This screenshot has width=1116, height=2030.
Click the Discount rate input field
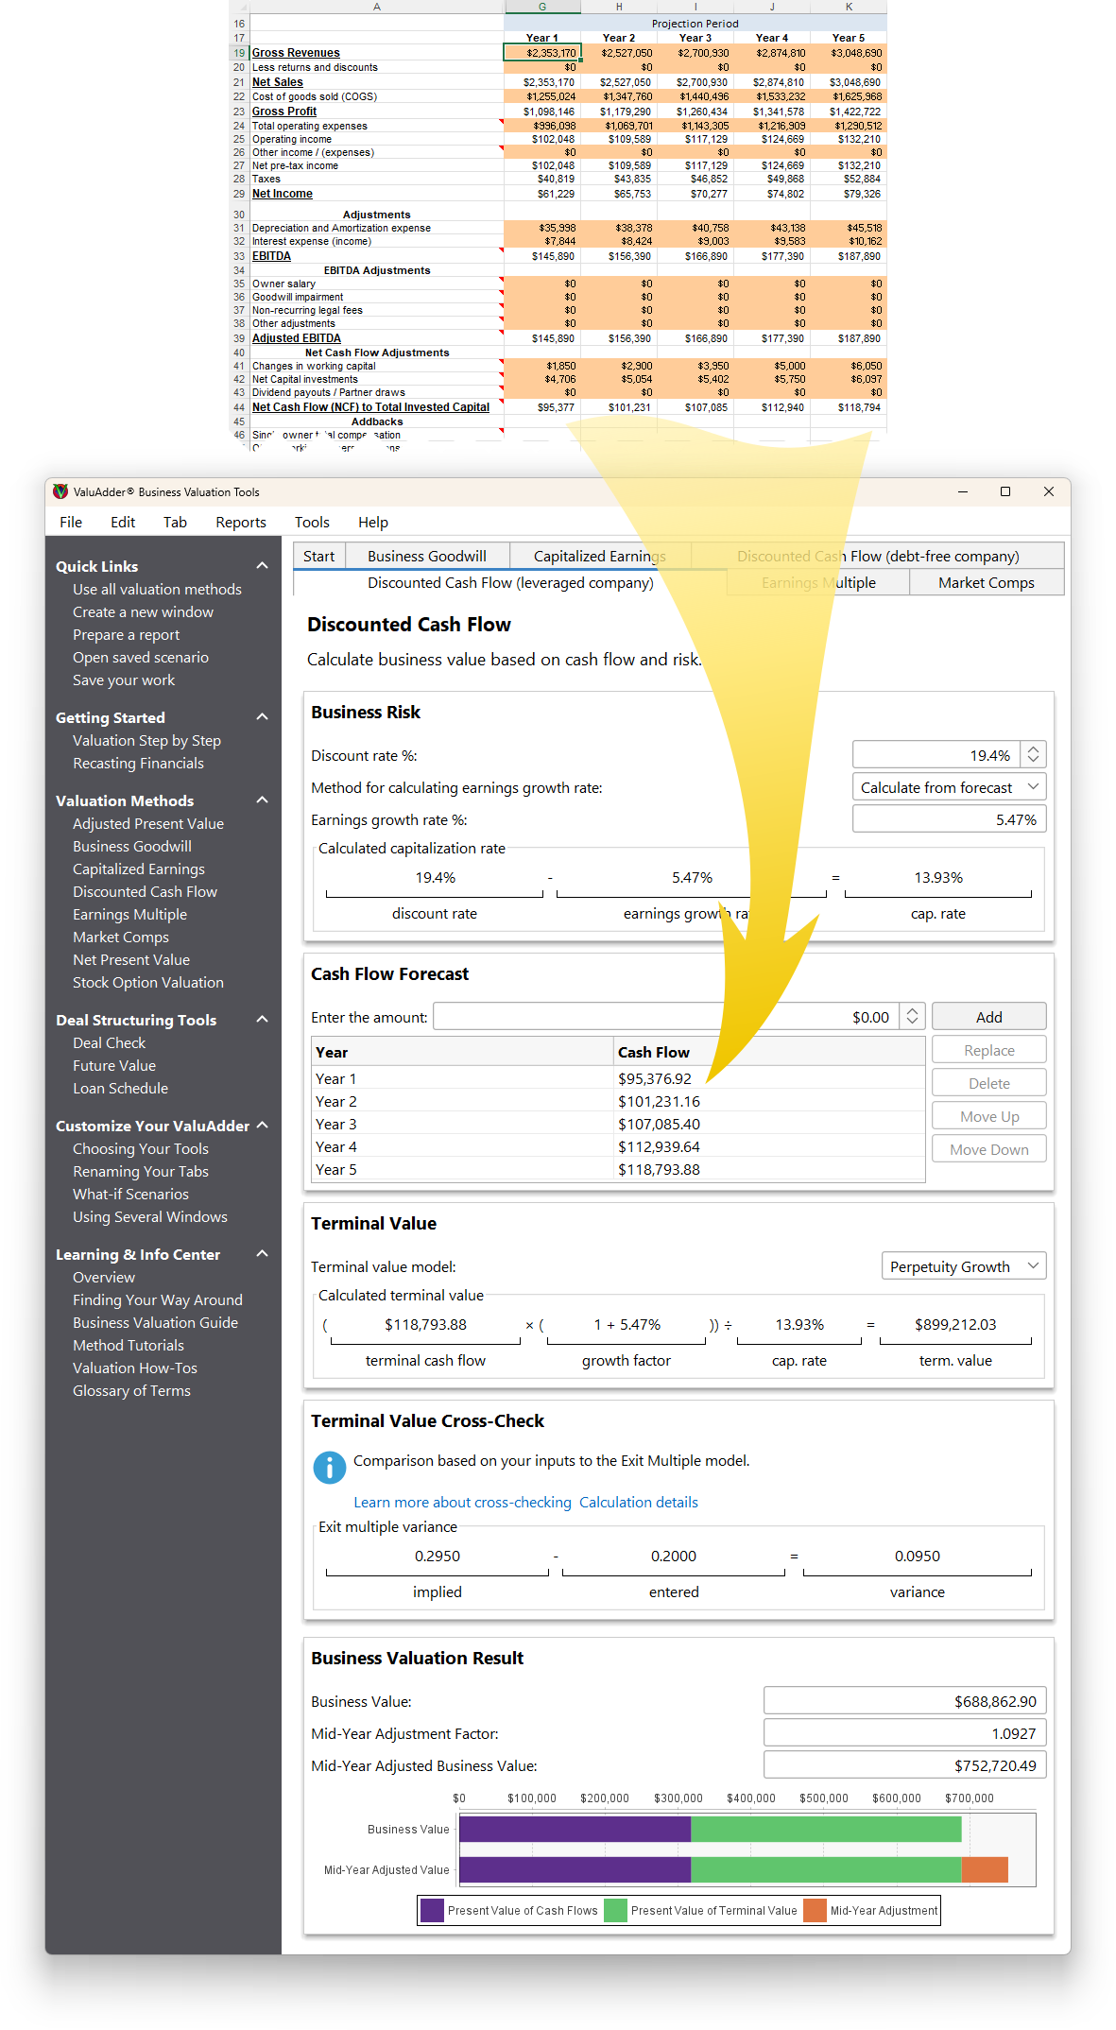(936, 754)
